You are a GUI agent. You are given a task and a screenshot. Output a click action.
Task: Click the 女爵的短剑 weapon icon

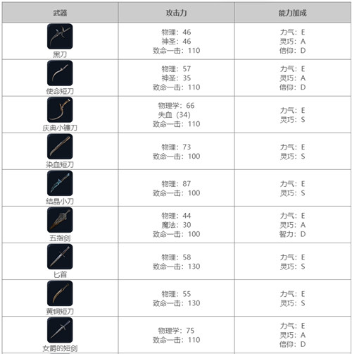point(60,329)
